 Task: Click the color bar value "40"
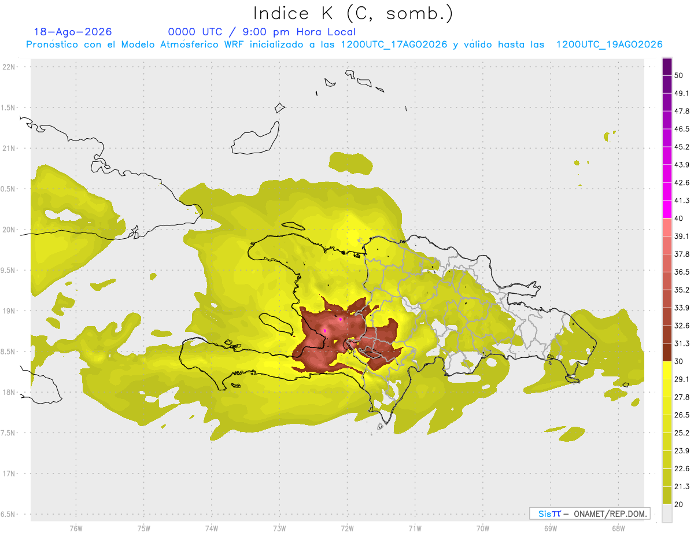pyautogui.click(x=678, y=219)
